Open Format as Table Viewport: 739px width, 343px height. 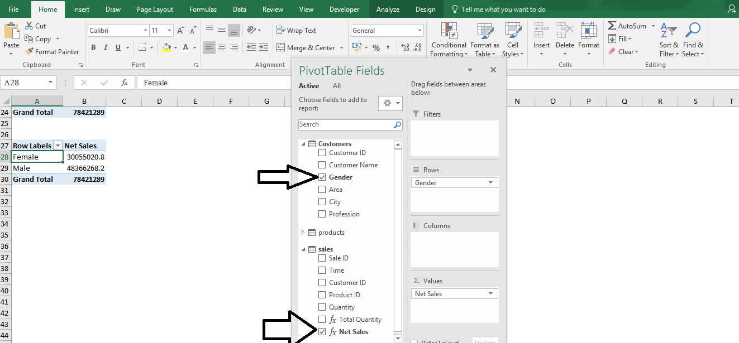click(x=484, y=40)
